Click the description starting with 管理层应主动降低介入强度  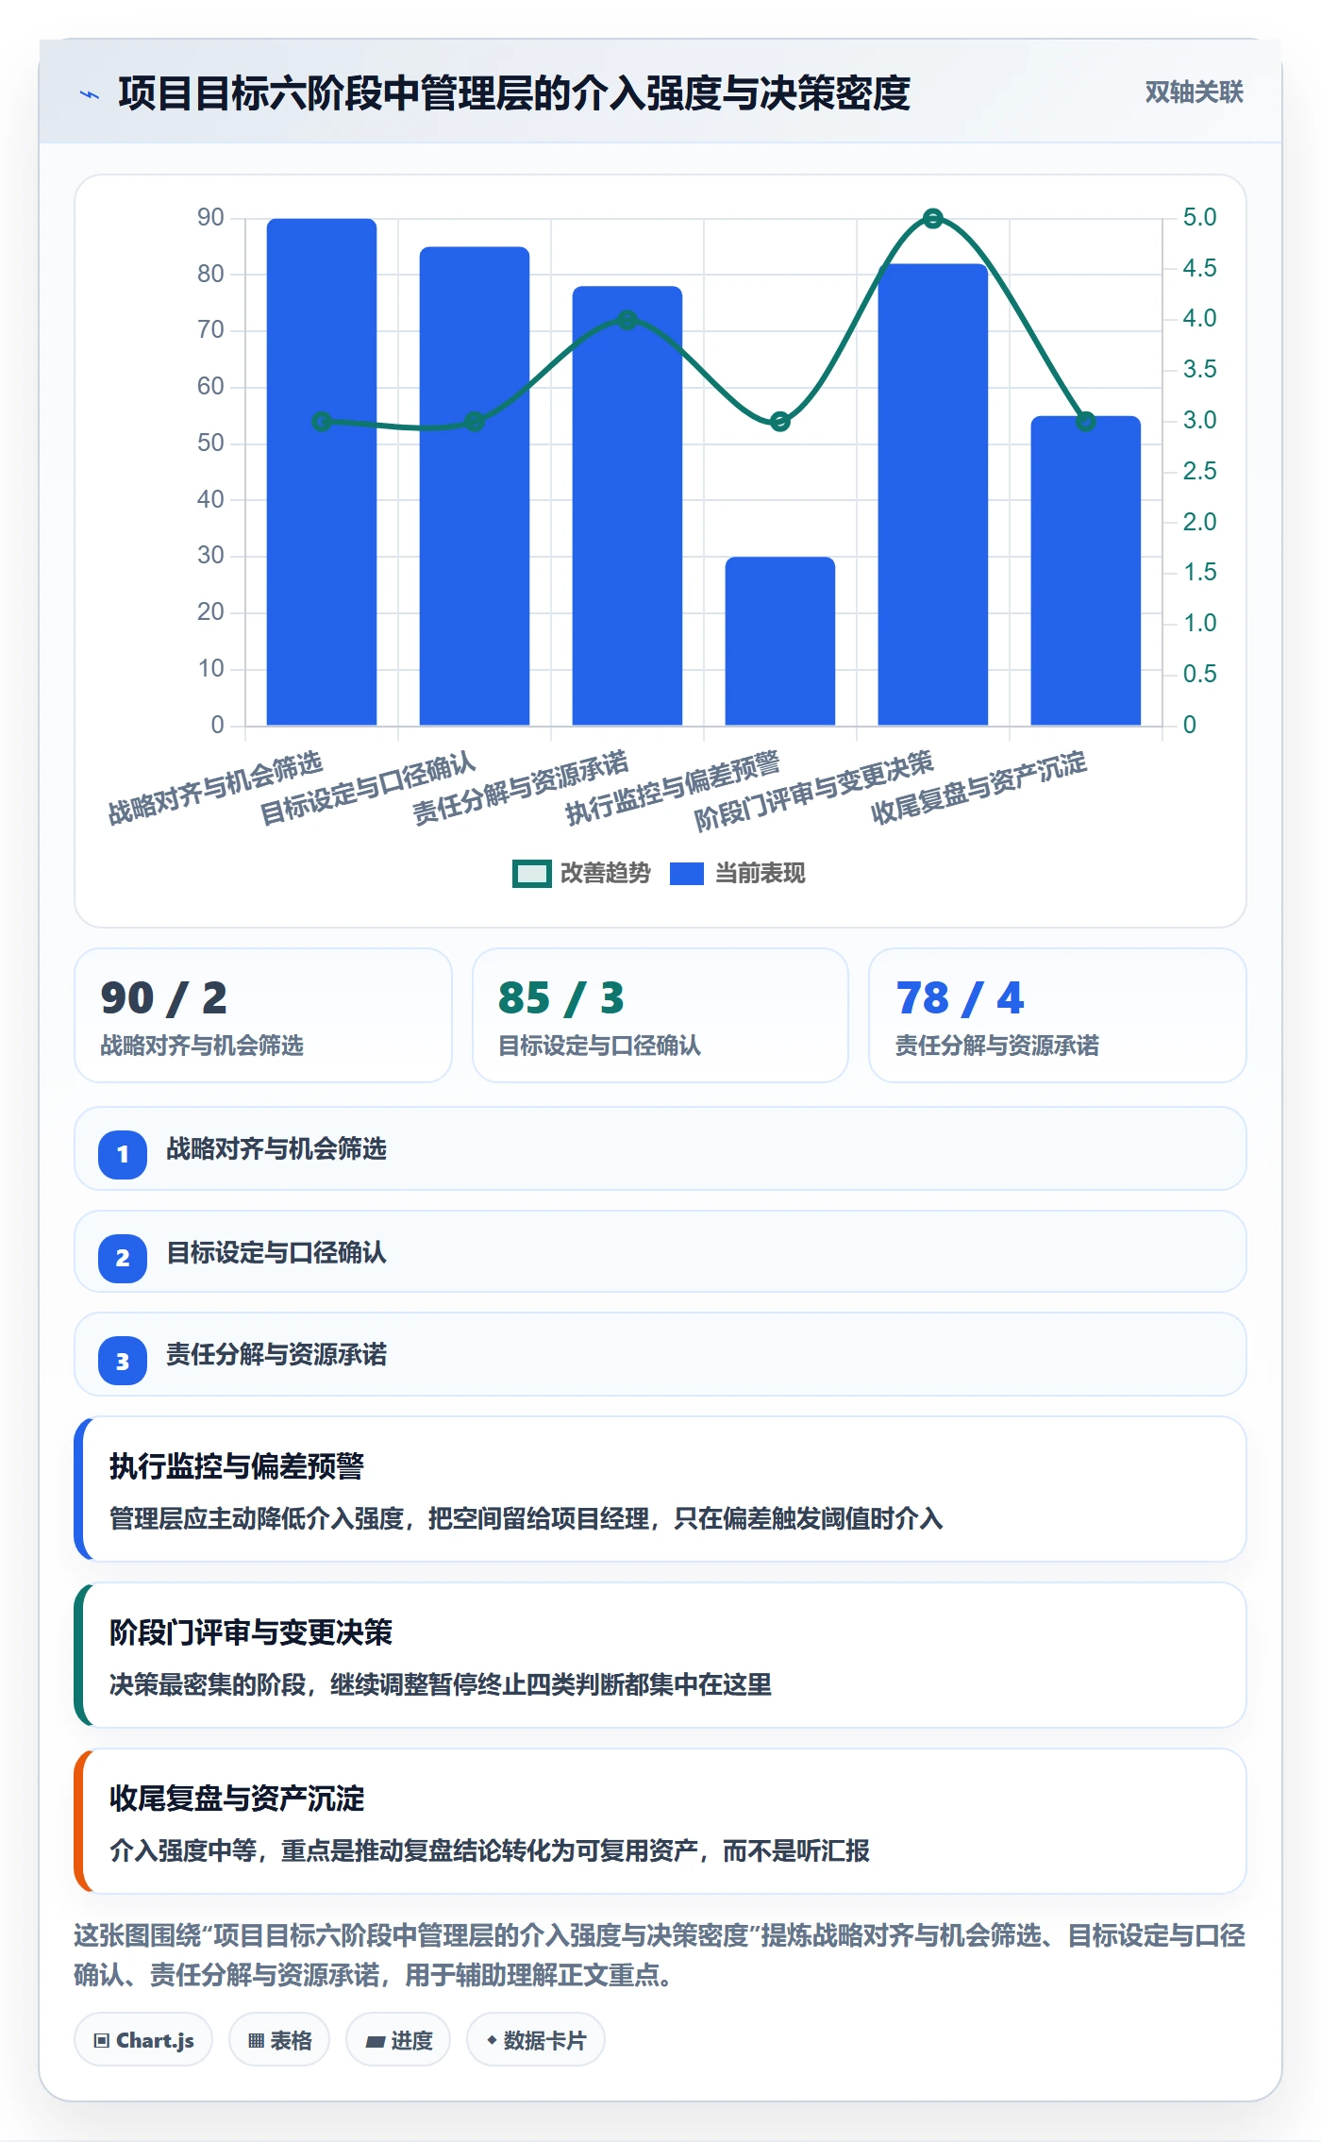pos(527,1518)
